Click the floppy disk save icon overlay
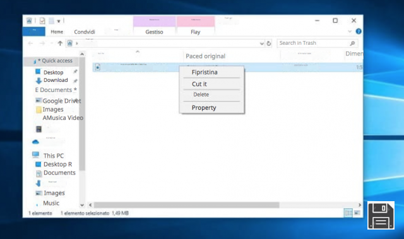 [x=381, y=215]
